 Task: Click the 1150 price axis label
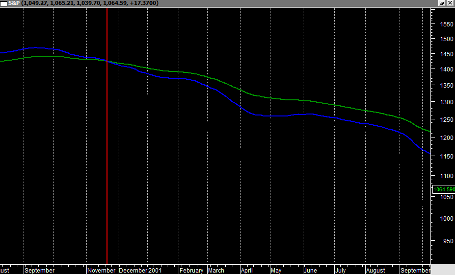point(447,156)
